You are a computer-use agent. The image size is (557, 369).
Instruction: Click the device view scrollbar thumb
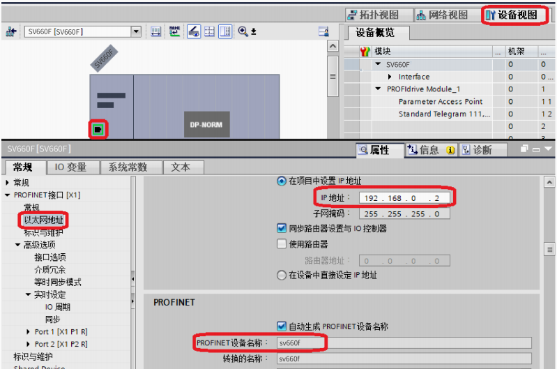point(333,76)
